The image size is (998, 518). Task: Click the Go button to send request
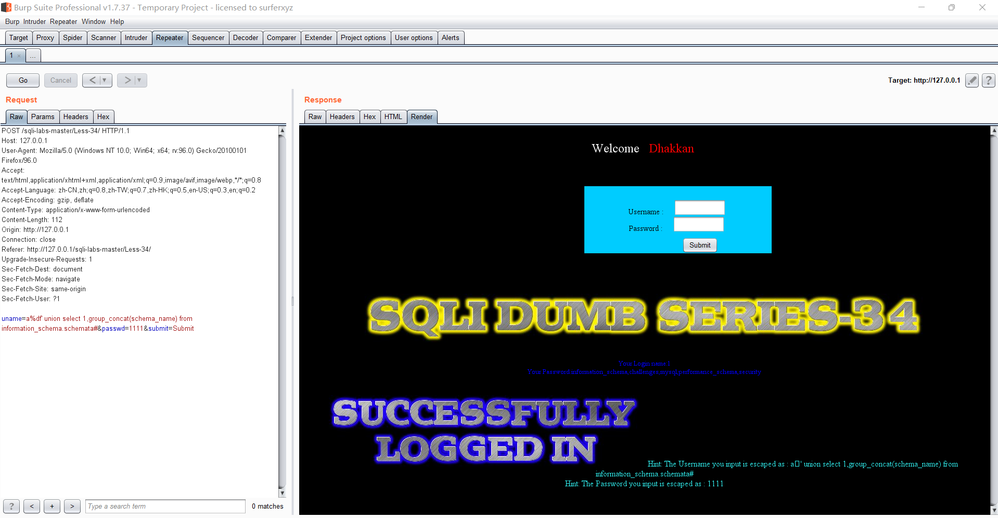pos(23,80)
